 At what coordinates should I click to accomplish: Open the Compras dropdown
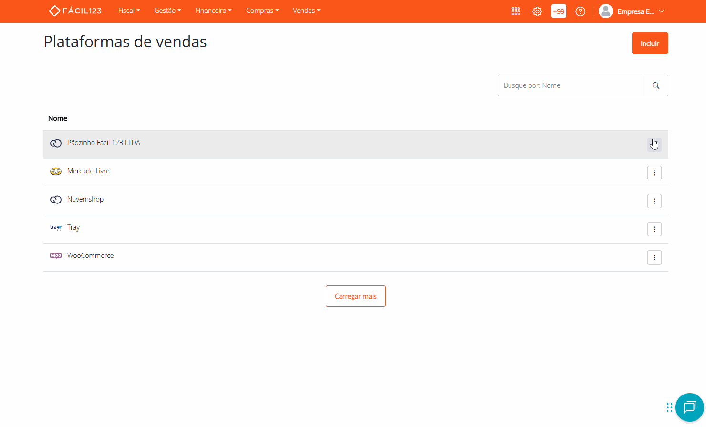262,10
